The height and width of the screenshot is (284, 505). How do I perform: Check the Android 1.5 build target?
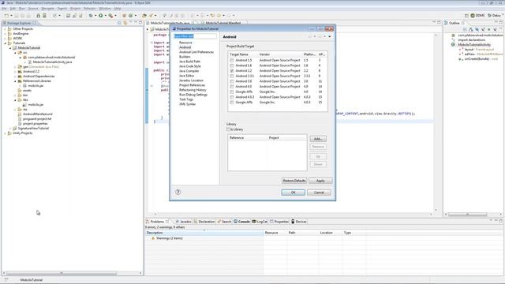[232, 61]
